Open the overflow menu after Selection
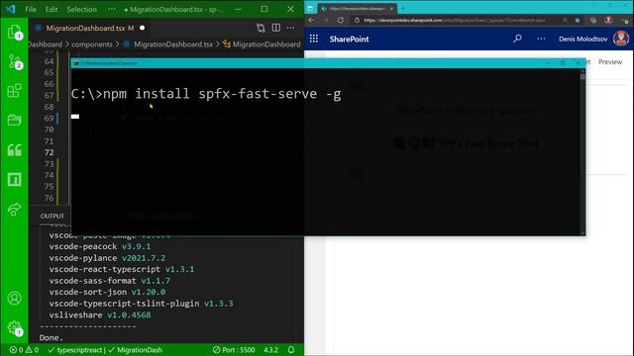634x356 pixels. (112, 9)
